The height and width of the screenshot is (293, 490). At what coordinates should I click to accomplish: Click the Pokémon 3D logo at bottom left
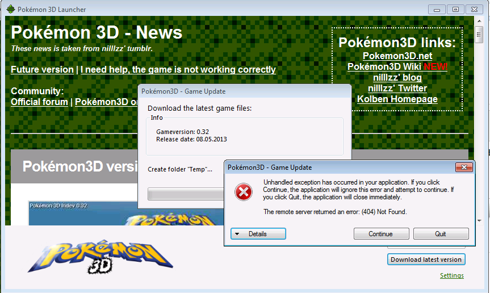[x=100, y=257]
